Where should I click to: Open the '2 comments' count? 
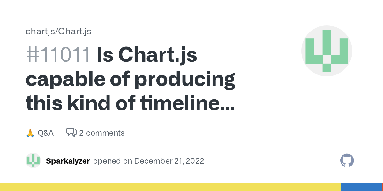coord(101,133)
